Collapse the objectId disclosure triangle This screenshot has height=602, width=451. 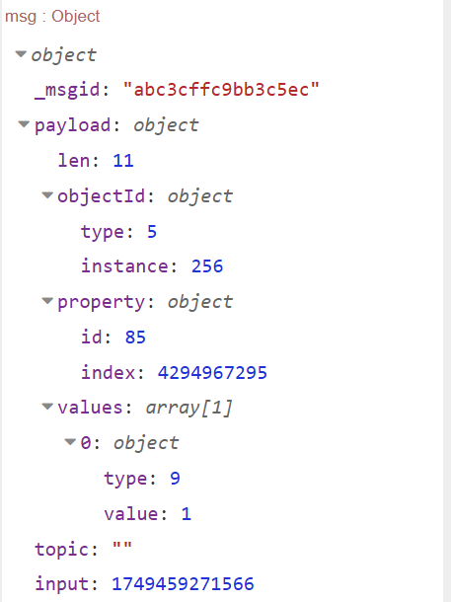[47, 195]
